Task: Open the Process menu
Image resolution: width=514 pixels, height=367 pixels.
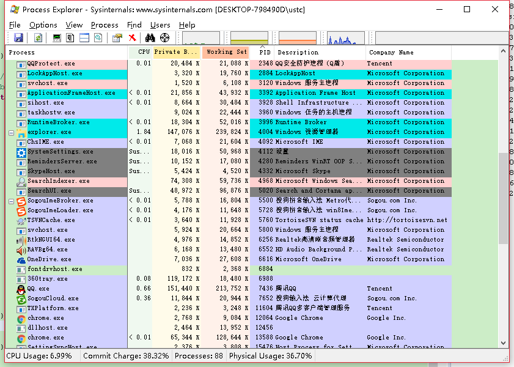Action: [x=105, y=25]
